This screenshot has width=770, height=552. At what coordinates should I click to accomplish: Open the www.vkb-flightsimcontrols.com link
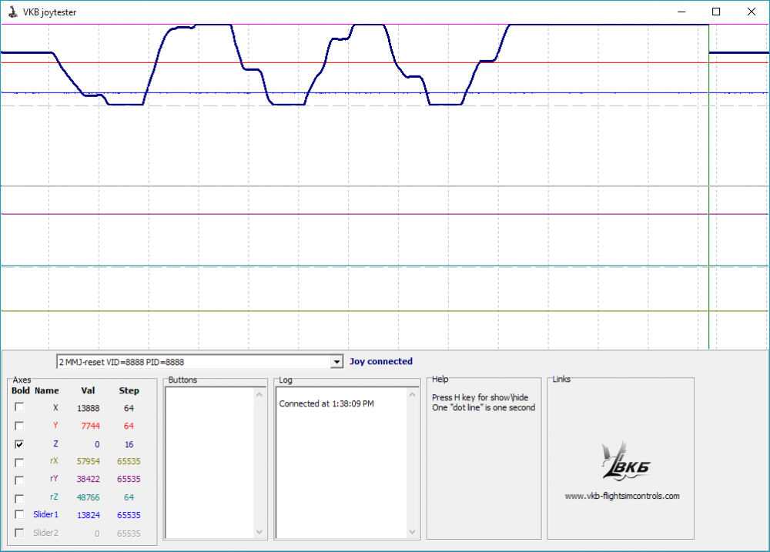(x=621, y=496)
